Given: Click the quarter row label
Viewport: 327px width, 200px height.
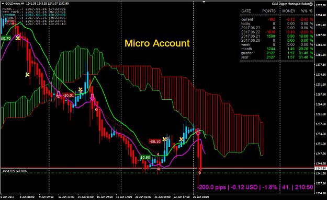Looking at the screenshot, I should pos(247,53).
